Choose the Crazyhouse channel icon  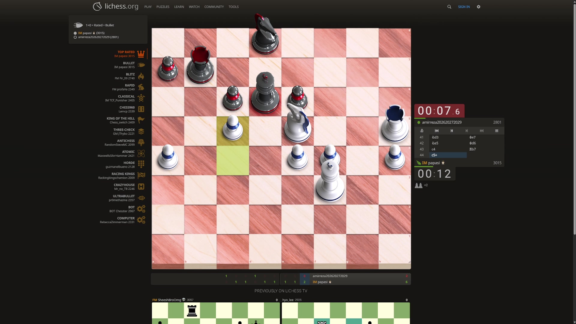point(141,187)
